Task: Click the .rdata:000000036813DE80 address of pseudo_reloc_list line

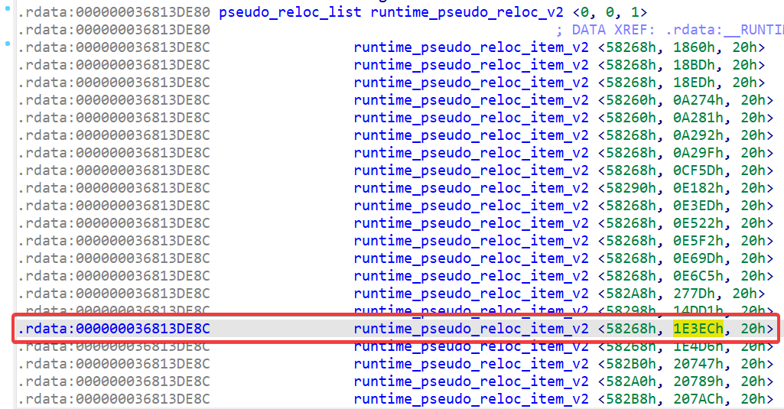Action: (113, 12)
